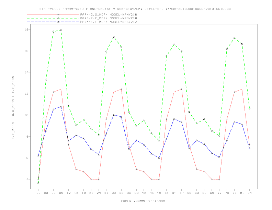The image size is (272, 210).
Task: Select green legend text PARM=F.F_MEAN MODEL=NAM/218
Action: pos(109,18)
